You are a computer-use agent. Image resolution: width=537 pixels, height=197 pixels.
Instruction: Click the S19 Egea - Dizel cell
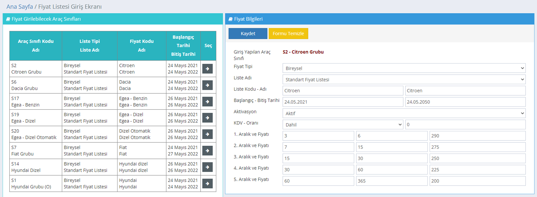tap(36, 118)
